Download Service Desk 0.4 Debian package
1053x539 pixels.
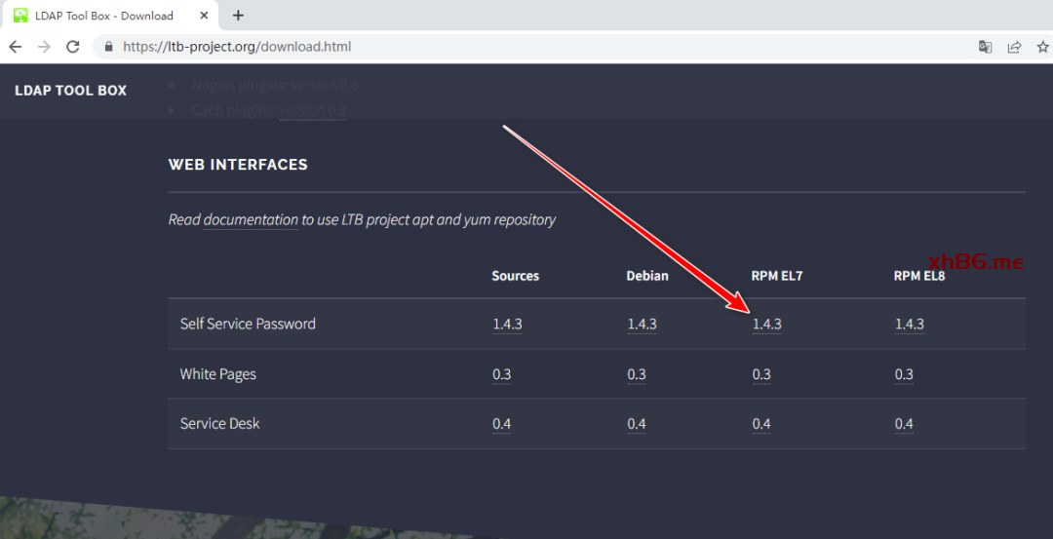click(x=637, y=424)
